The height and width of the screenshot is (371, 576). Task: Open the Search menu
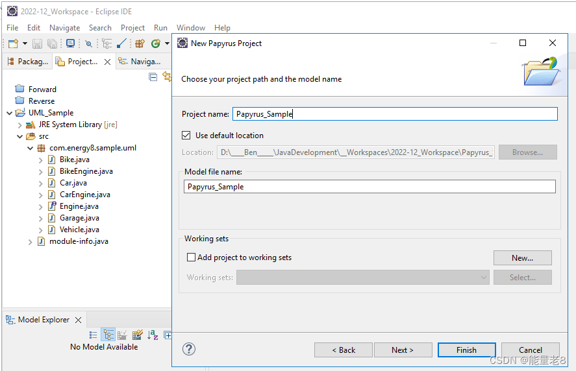[x=100, y=28]
